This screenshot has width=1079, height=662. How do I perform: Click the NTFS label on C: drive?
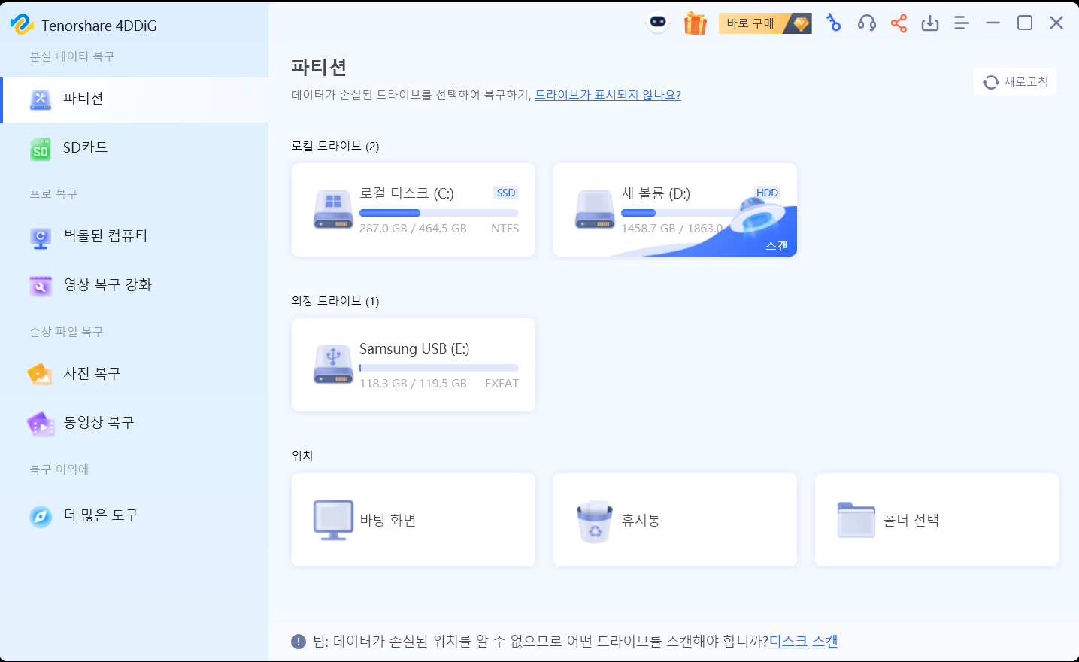coord(505,228)
